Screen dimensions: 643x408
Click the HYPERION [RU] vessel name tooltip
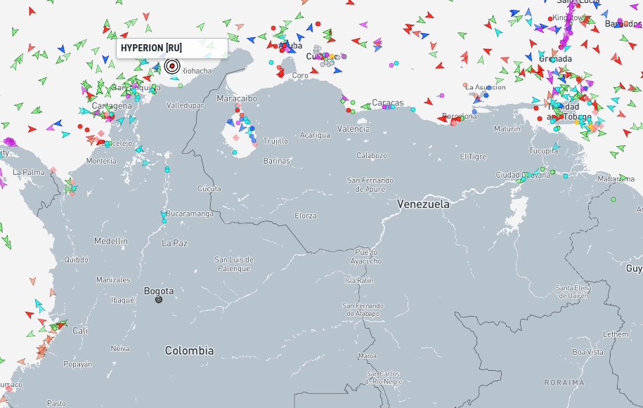172,48
